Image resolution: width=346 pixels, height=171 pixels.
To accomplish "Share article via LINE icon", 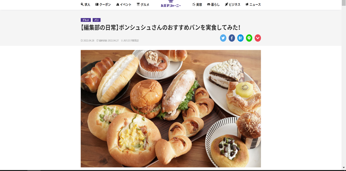I will coord(249,38).
